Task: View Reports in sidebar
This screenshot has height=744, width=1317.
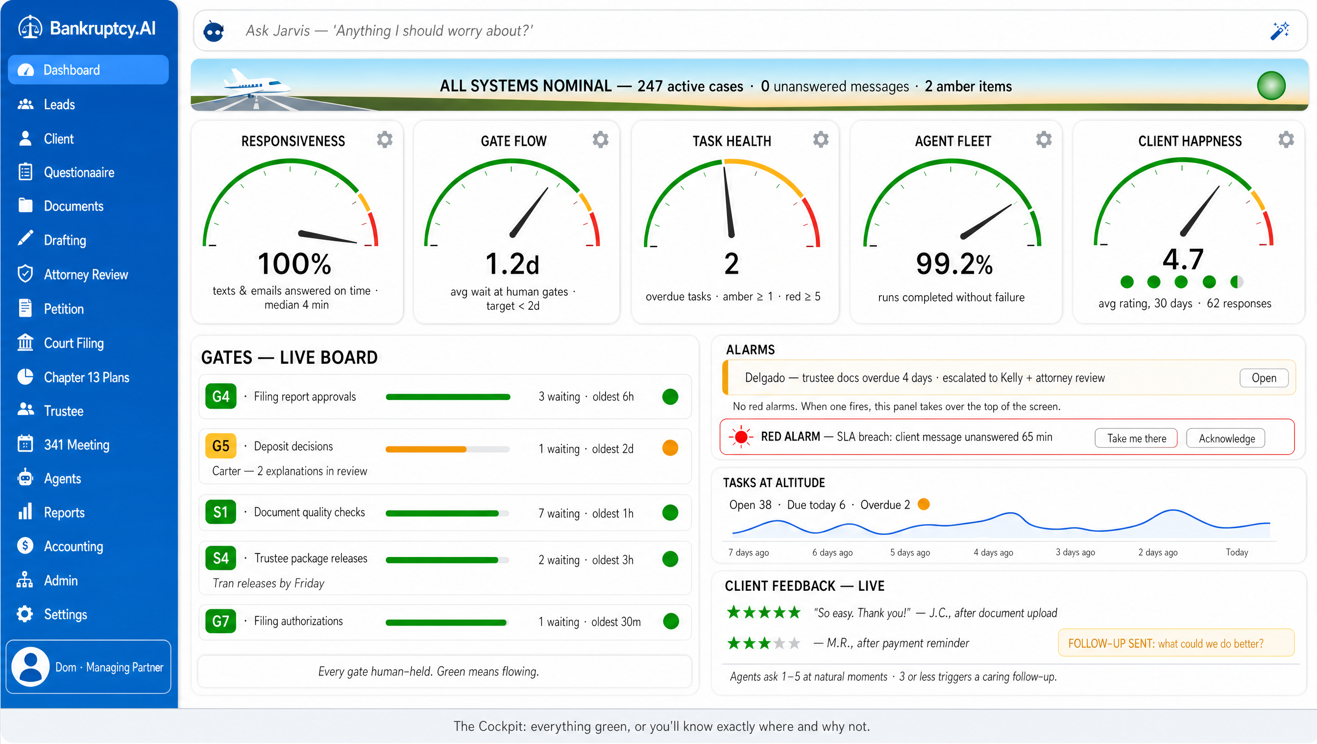Action: pos(89,512)
